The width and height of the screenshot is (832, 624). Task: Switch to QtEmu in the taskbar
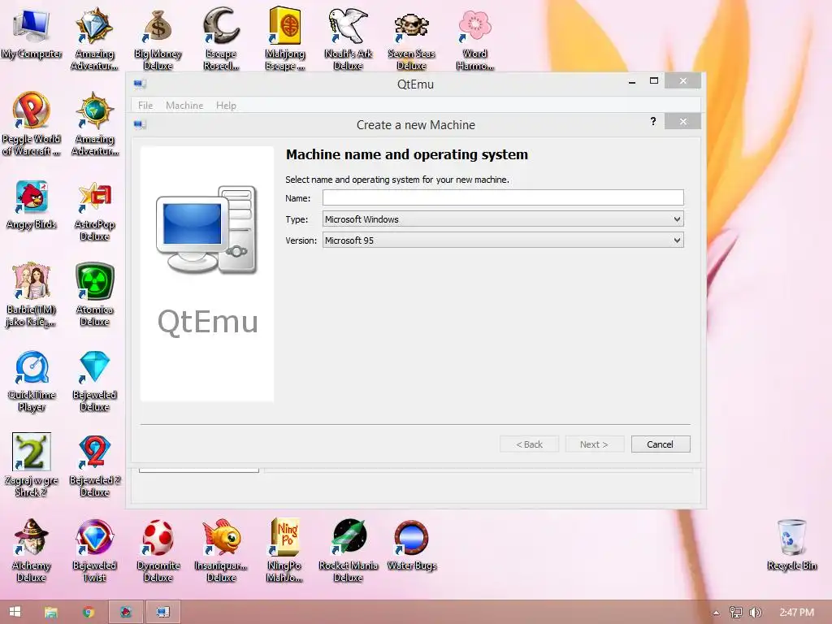pyautogui.click(x=162, y=612)
